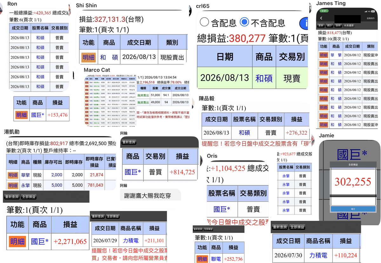Click 全部損益 above the 力積電 2026/07/29 table
This screenshot has width=381, height=263.
point(113,216)
